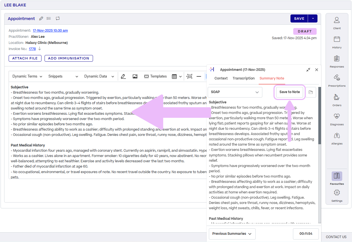Open the Settings sidebar panel

pyautogui.click(x=337, y=196)
